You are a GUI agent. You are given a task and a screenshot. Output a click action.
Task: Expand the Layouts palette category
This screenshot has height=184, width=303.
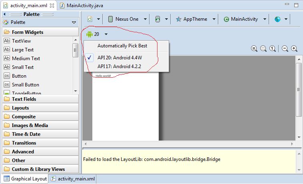[41, 108]
